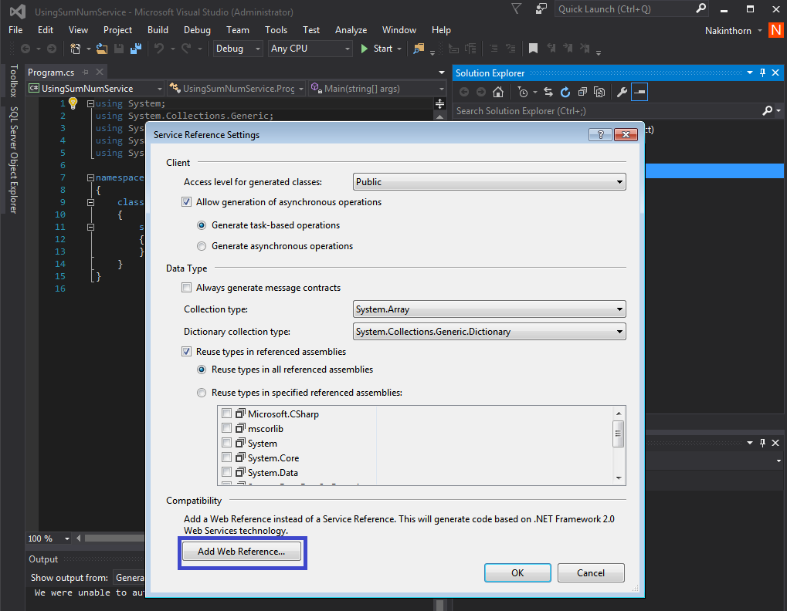The image size is (787, 611).
Task: Open the File menu
Action: point(15,30)
